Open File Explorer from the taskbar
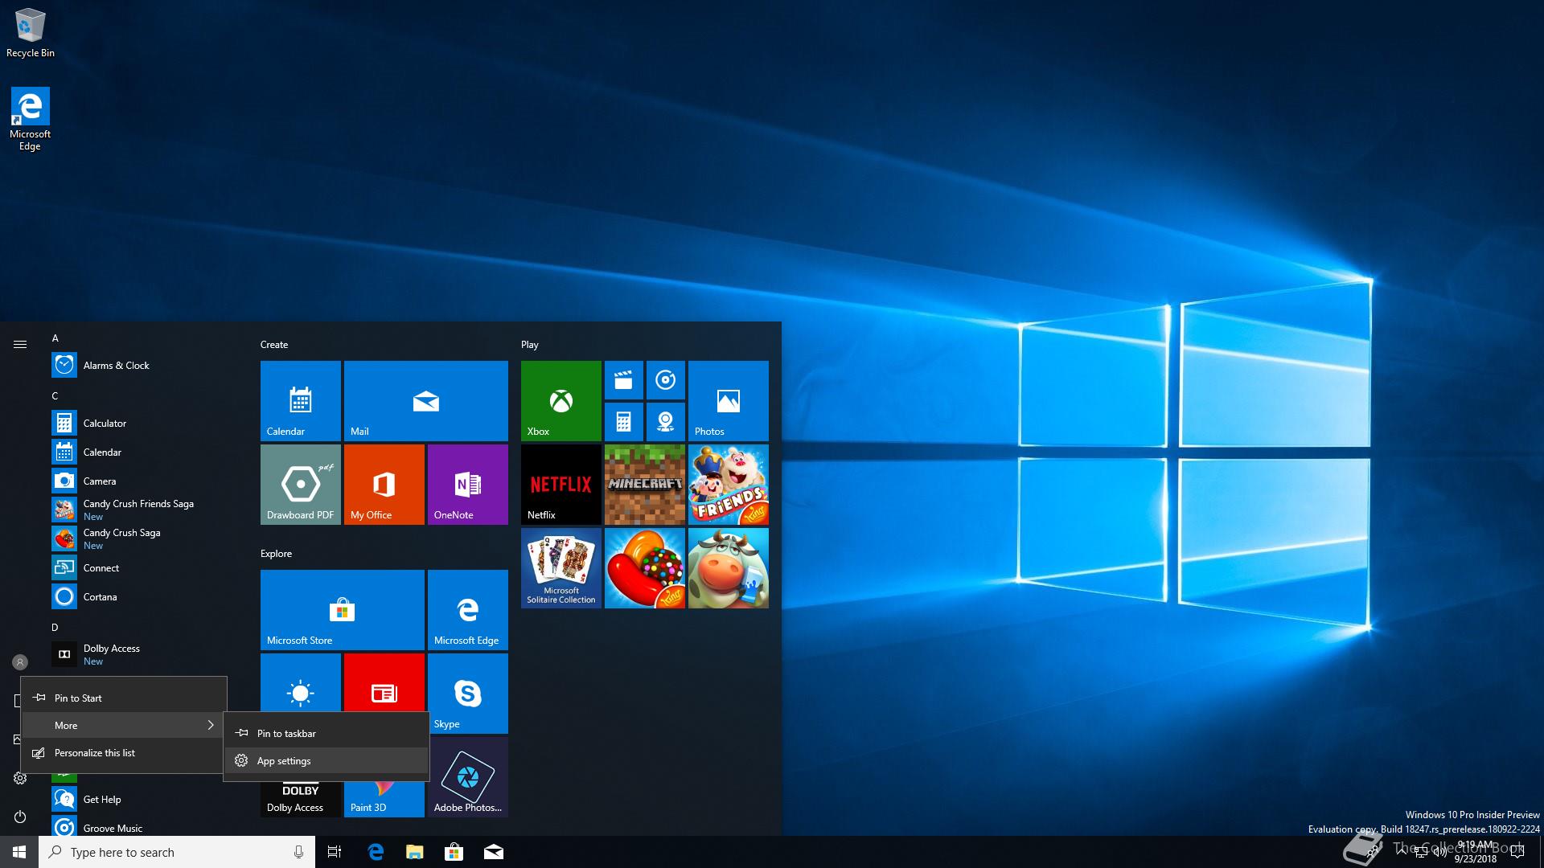1544x868 pixels. [x=414, y=852]
